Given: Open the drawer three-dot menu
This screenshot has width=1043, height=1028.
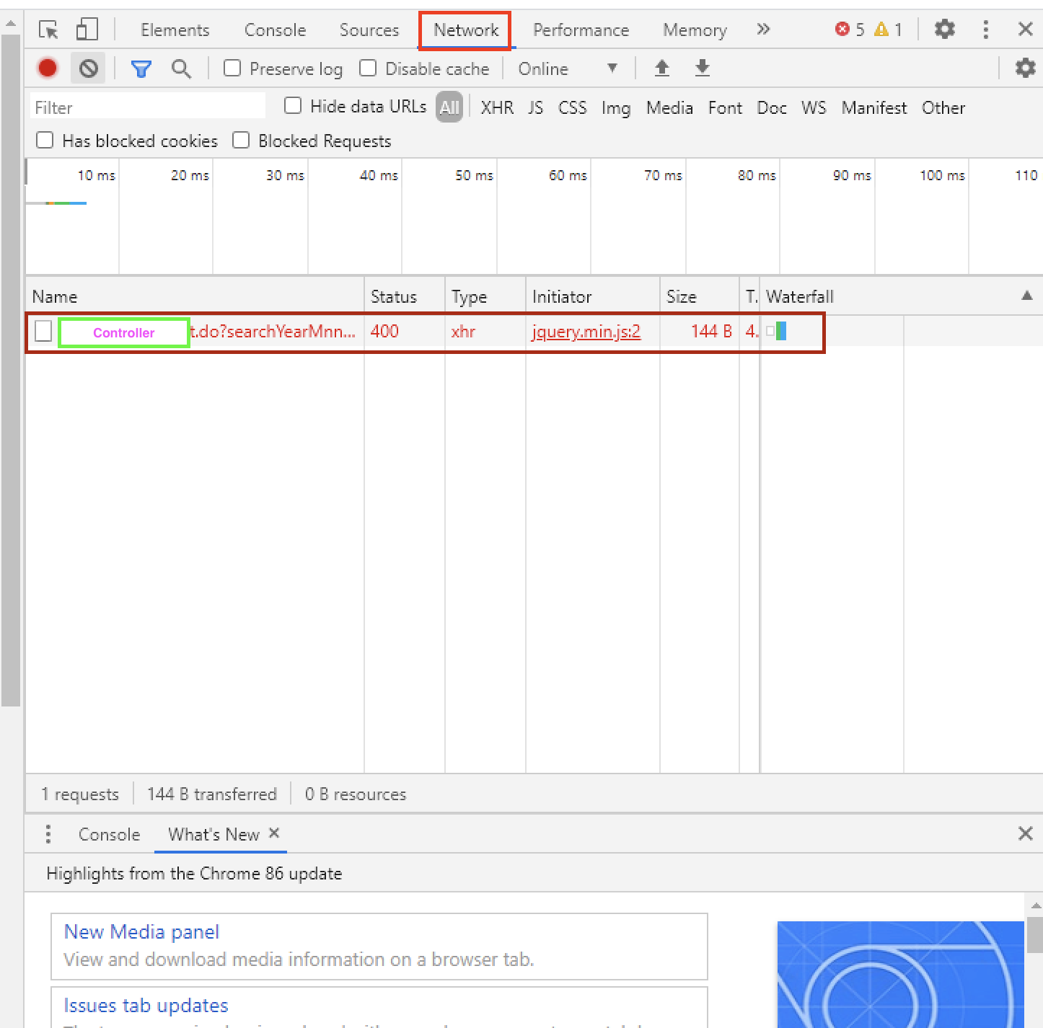Looking at the screenshot, I should tap(48, 834).
